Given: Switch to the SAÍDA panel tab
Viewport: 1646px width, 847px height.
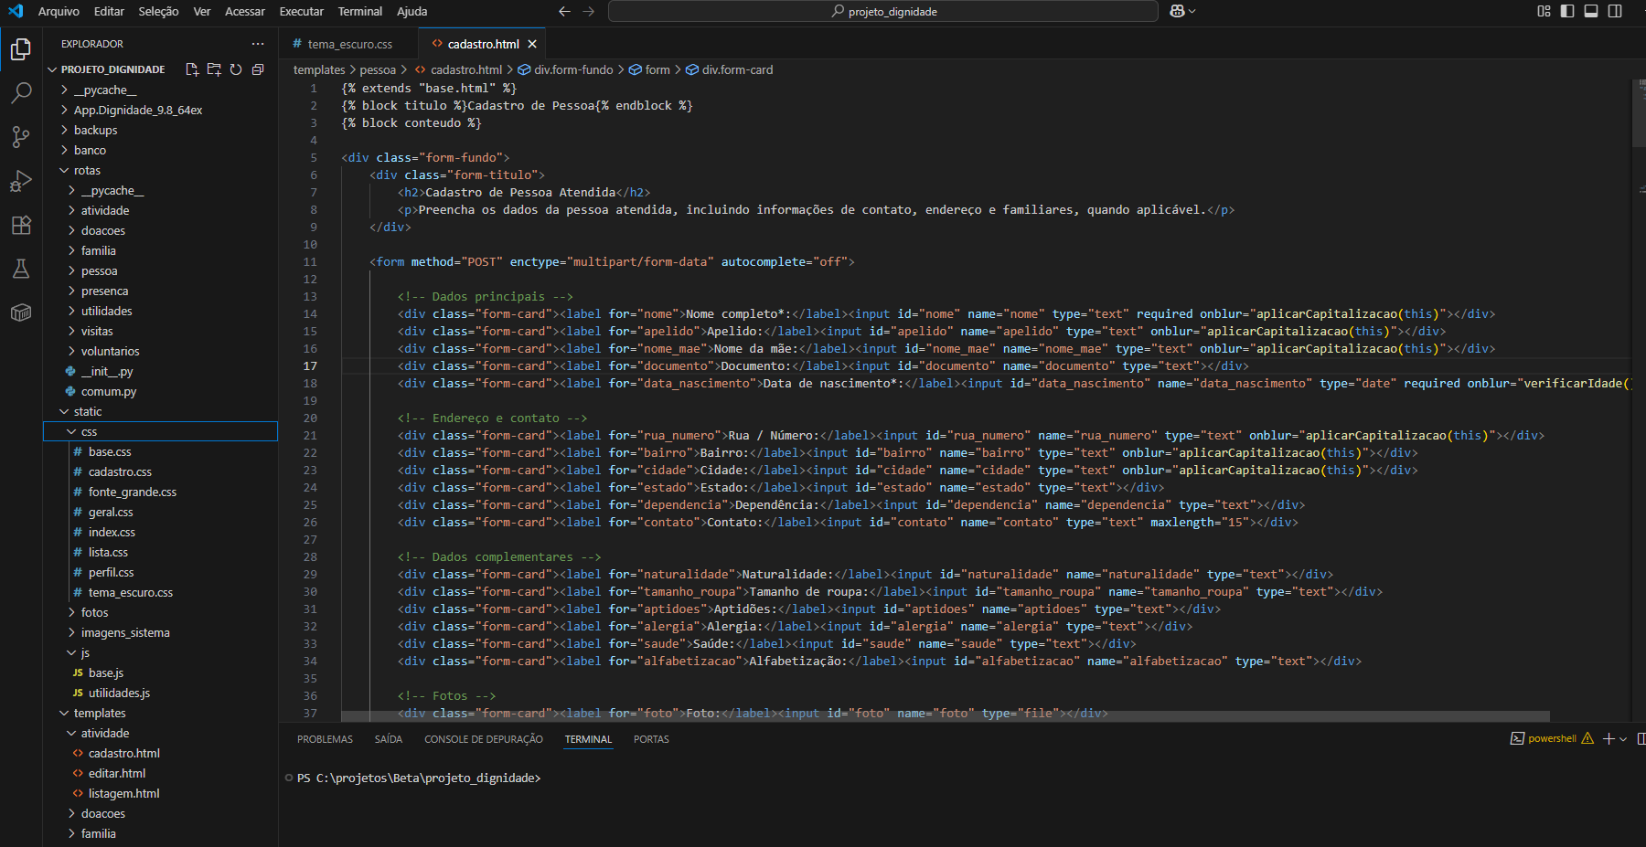Looking at the screenshot, I should click(389, 739).
